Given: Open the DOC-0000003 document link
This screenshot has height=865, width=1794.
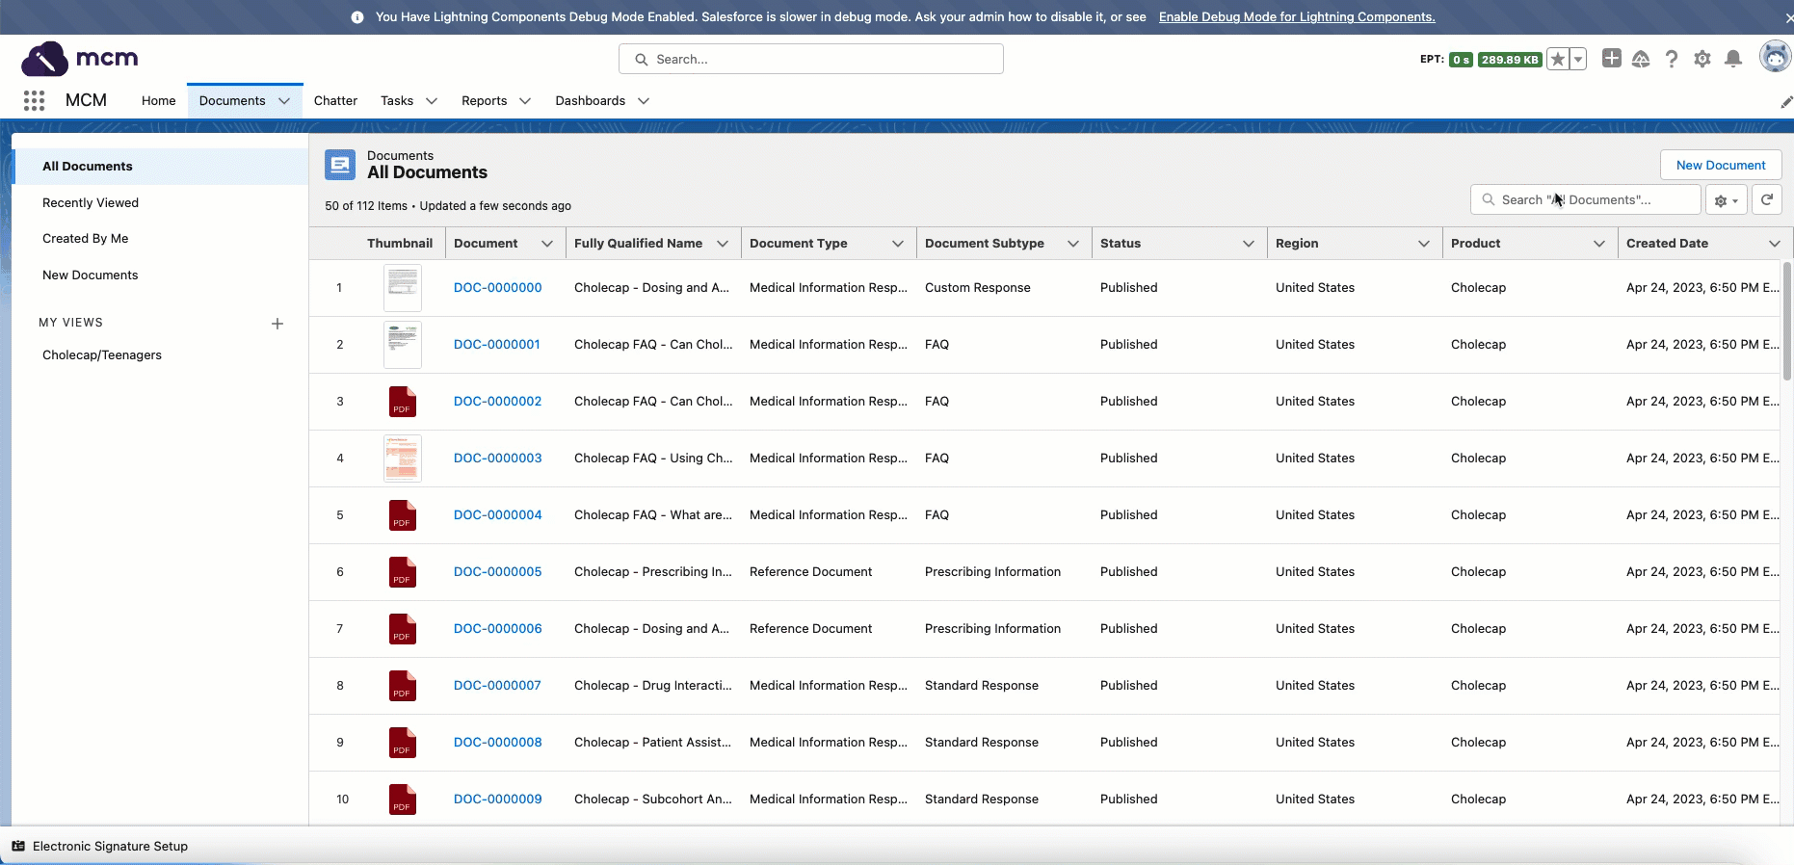Looking at the screenshot, I should [497, 459].
